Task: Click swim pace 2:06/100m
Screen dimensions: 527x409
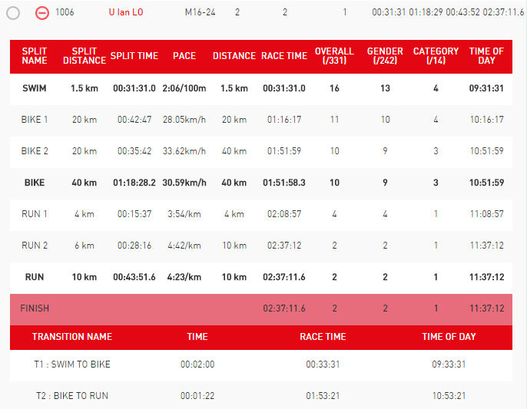Action: point(184,88)
